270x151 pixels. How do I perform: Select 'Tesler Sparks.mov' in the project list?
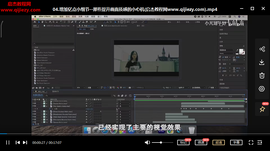[x=42, y=81]
